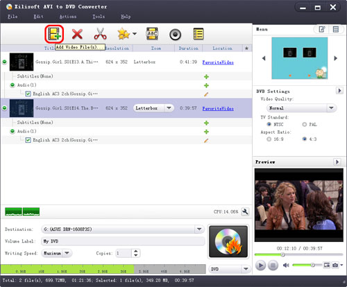The image size is (347, 287).
Task: Click the preview playback progress slider
Action: (298, 254)
